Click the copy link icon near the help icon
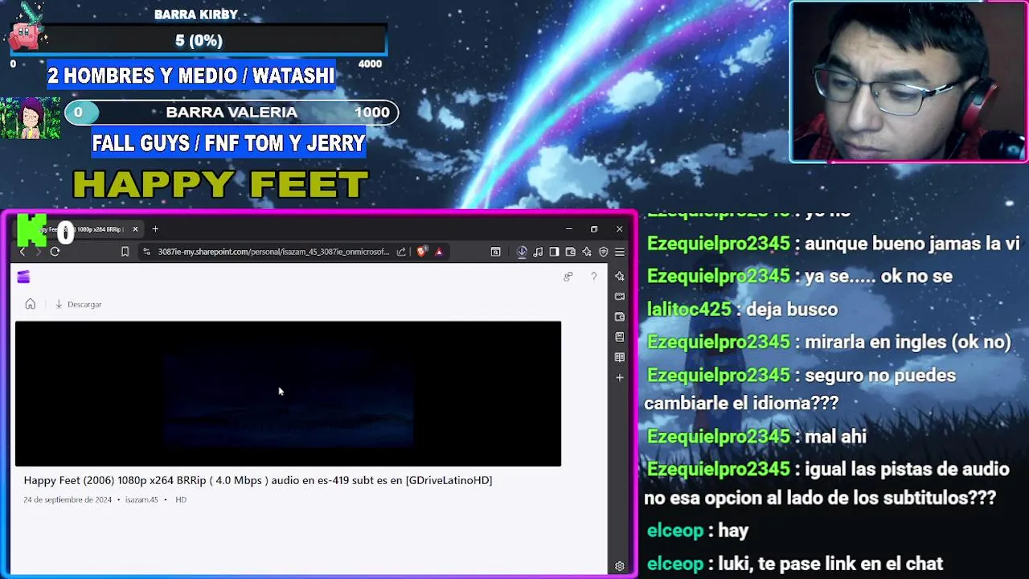Image resolution: width=1029 pixels, height=579 pixels. coord(568,277)
